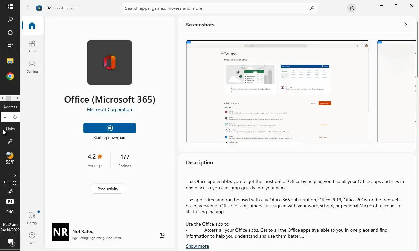Click the Office app logo tile
419x251 pixels.
coord(110,62)
